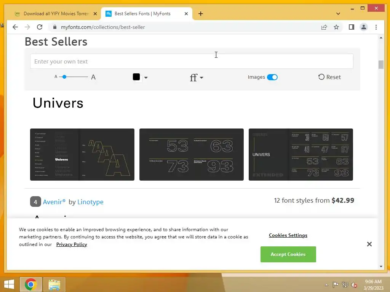Open a new browser tab
390x292 pixels.
201,14
